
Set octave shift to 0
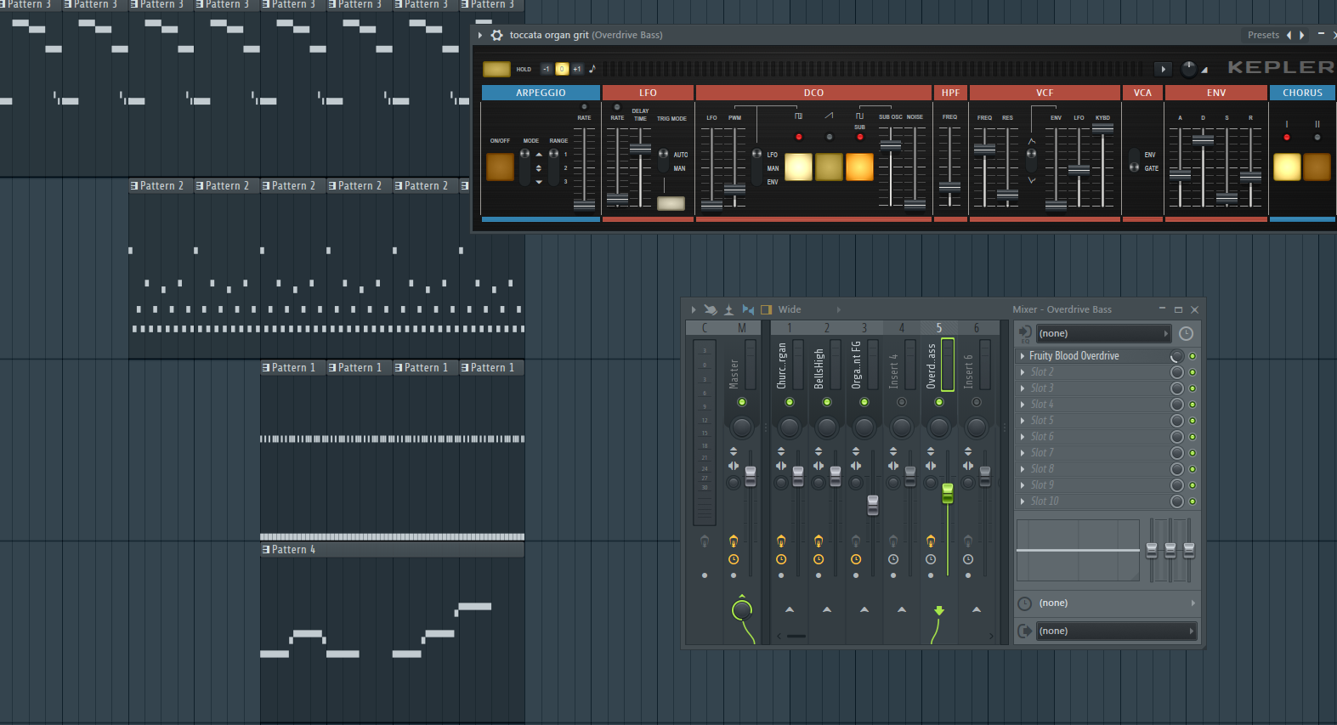pos(562,69)
